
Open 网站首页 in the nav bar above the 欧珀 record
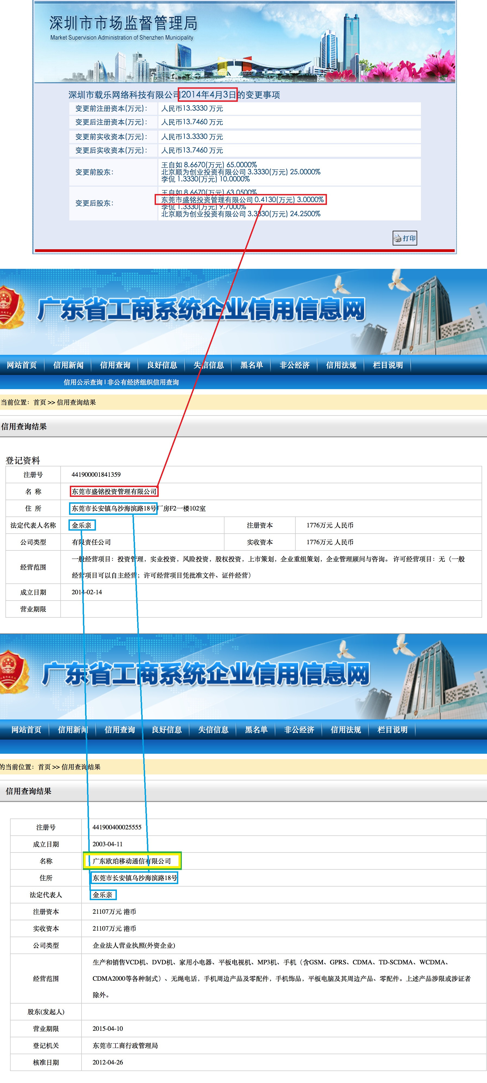[26, 730]
